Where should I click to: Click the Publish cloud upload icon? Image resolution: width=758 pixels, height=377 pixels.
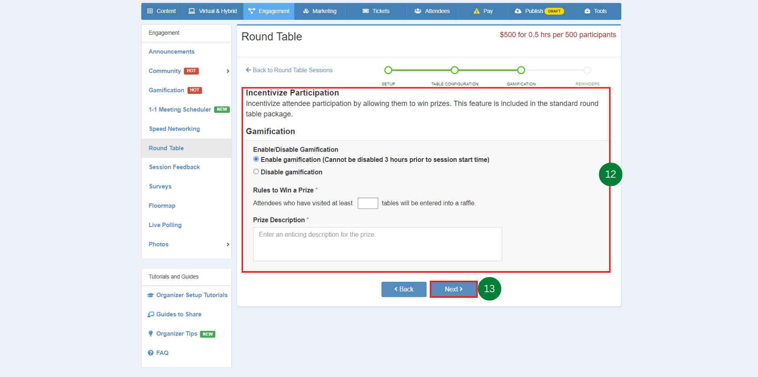518,11
